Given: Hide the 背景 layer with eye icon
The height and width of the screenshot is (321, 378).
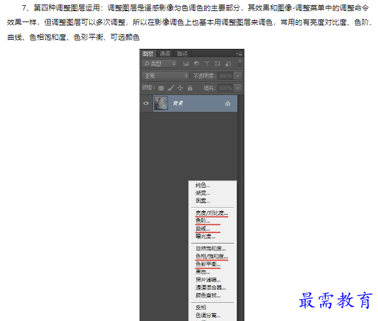Looking at the screenshot, I should tap(146, 103).
